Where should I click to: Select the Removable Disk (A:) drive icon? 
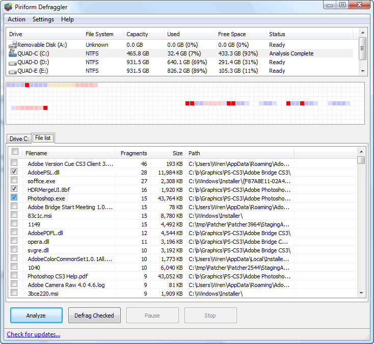13,45
